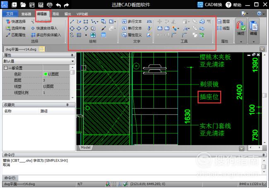Expand the arrow under 捕捉 button
Image resolution: width=269 pixels, height=188 pixels.
[x=241, y=42]
